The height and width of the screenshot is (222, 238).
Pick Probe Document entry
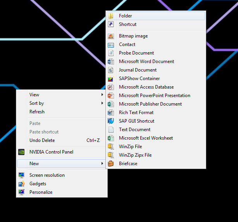(156, 53)
